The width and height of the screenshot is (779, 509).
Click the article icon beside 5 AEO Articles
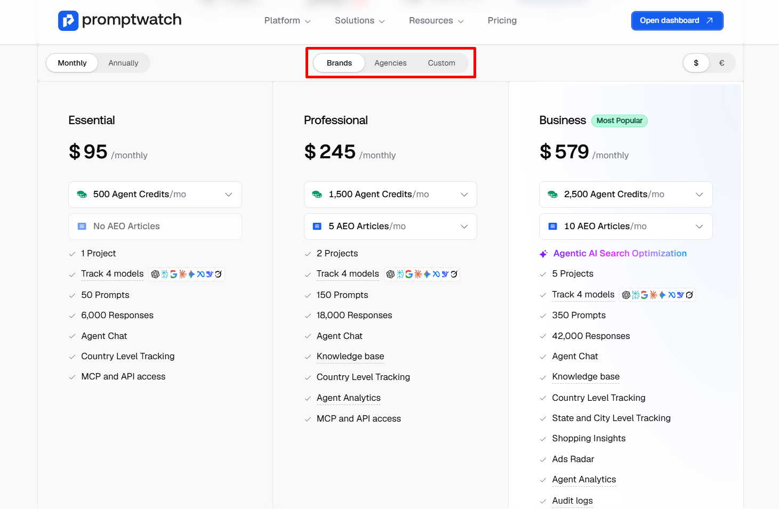(317, 227)
